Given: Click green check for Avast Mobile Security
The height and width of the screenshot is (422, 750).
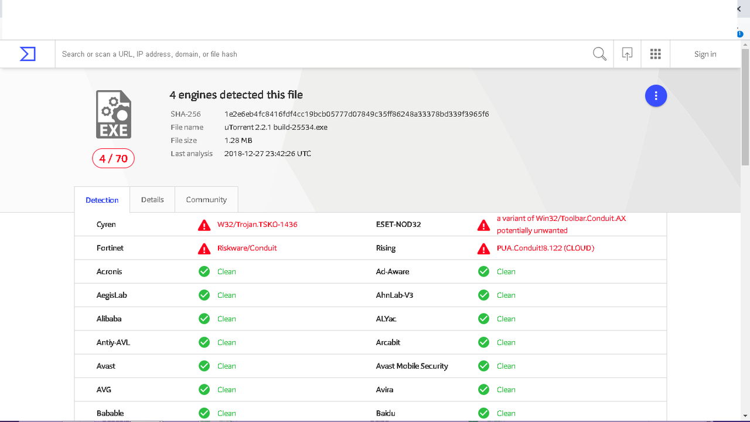Looking at the screenshot, I should [483, 366].
